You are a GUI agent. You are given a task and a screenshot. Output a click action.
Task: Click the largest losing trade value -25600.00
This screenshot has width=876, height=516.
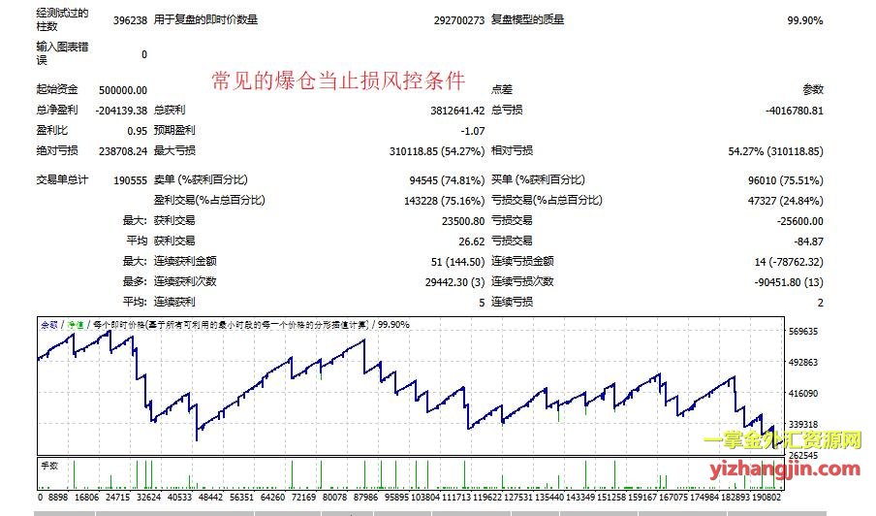pyautogui.click(x=798, y=220)
